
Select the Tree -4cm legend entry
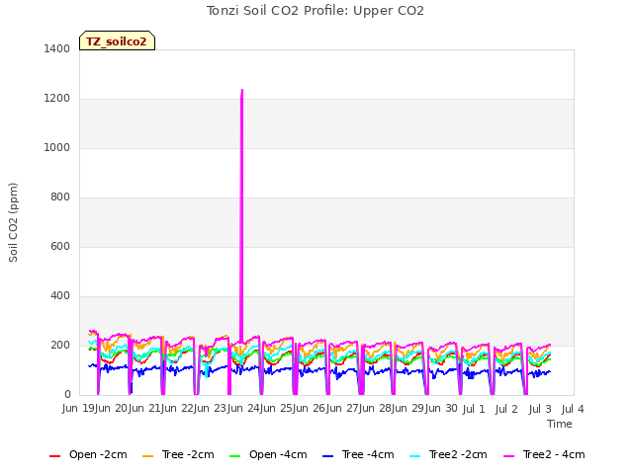(358, 454)
